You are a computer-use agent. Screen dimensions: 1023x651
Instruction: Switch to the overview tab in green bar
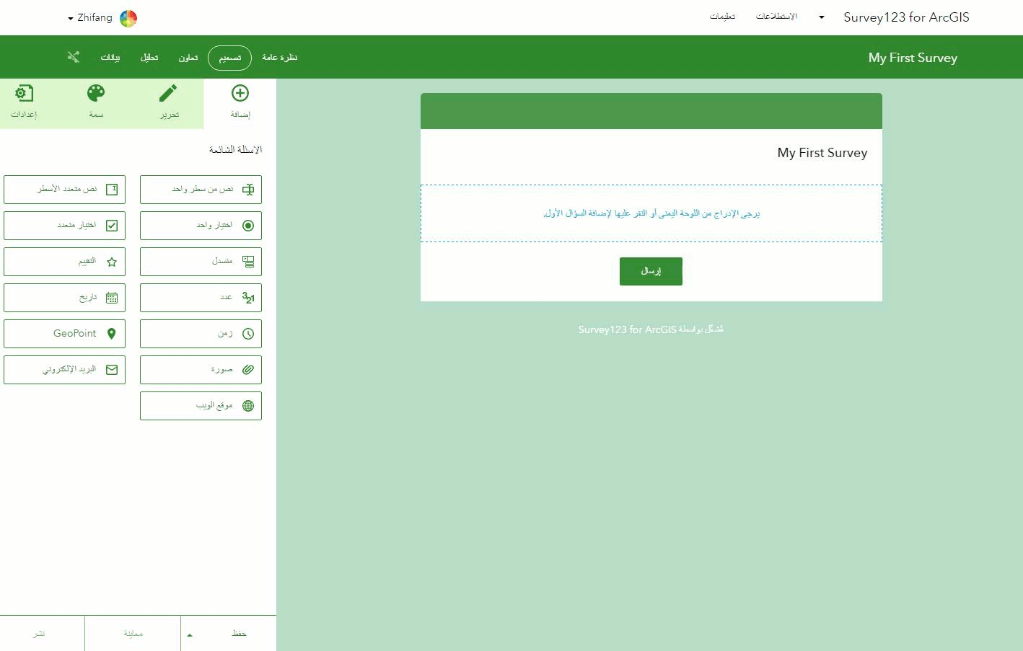(280, 58)
